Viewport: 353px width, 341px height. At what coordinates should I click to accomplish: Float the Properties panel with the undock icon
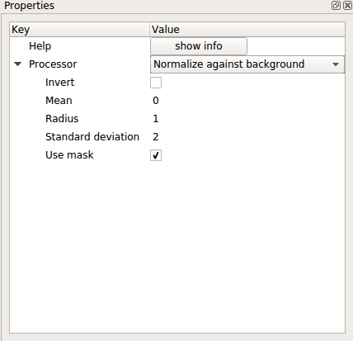tap(336, 5)
